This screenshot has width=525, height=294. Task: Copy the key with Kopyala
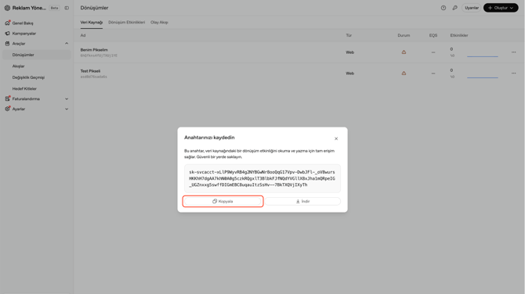point(223,201)
